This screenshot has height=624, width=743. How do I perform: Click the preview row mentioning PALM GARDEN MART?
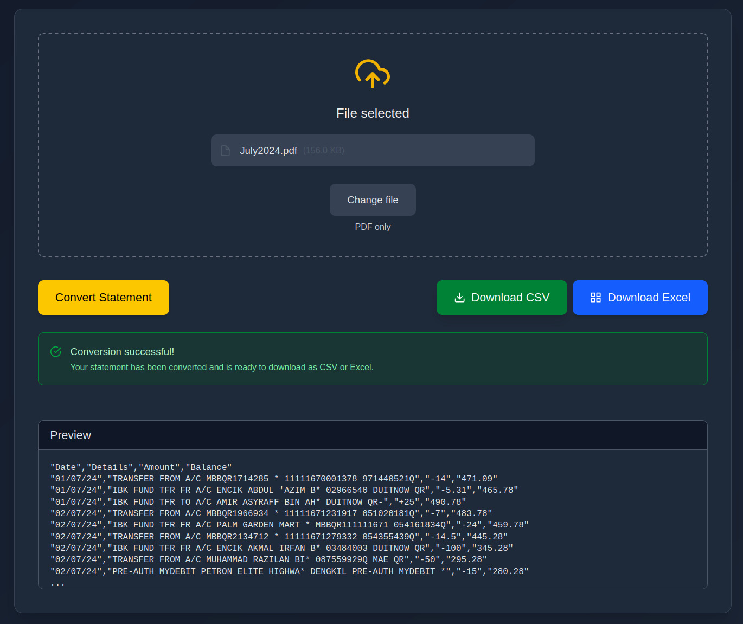click(x=290, y=525)
